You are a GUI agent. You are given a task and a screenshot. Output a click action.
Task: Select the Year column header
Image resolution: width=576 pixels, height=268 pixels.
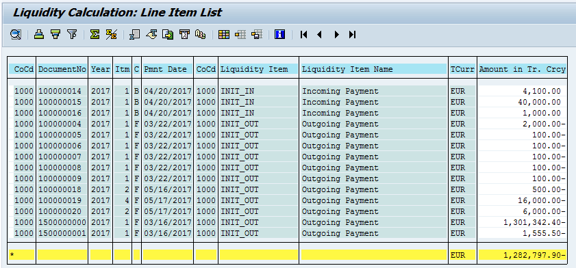[x=101, y=69]
